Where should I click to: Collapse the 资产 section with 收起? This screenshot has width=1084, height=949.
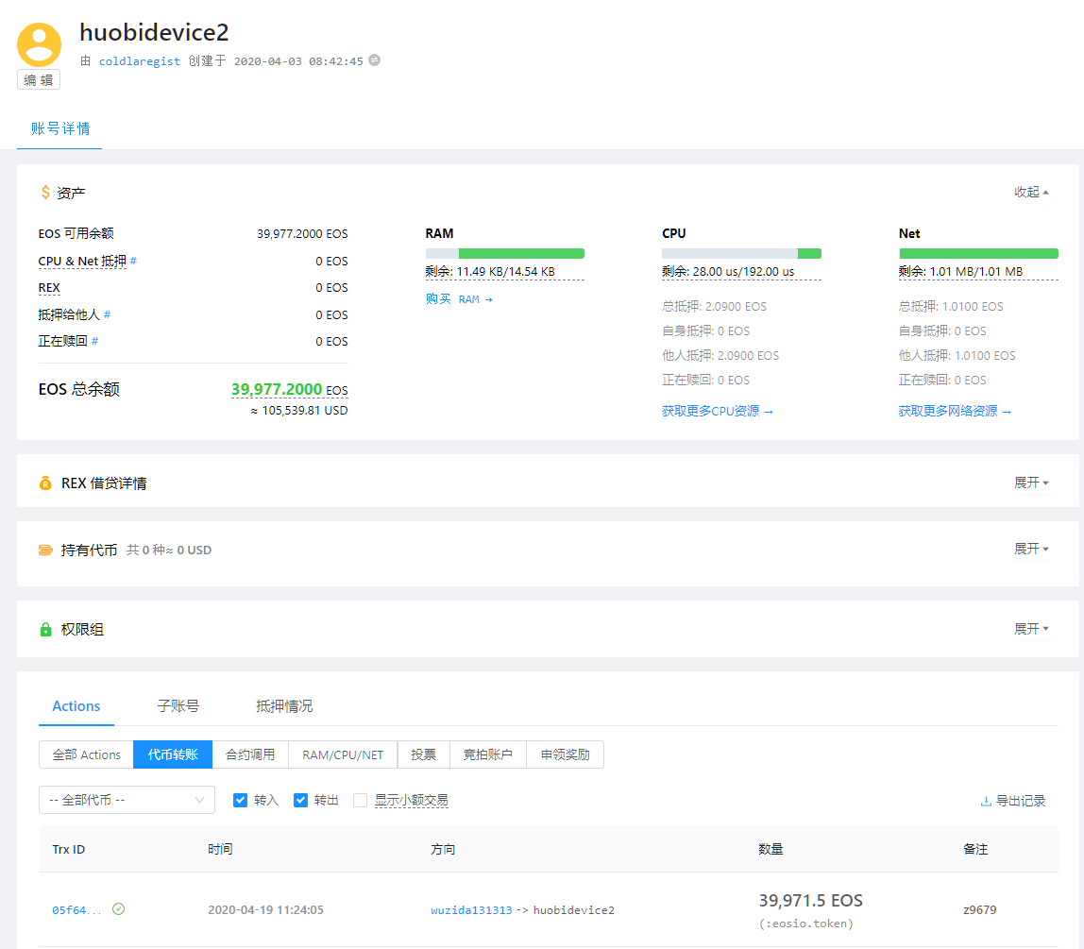1031,192
